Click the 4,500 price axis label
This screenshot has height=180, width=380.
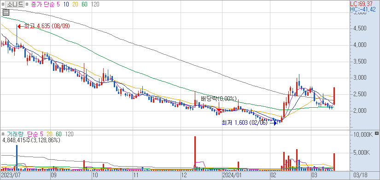tap(360, 29)
